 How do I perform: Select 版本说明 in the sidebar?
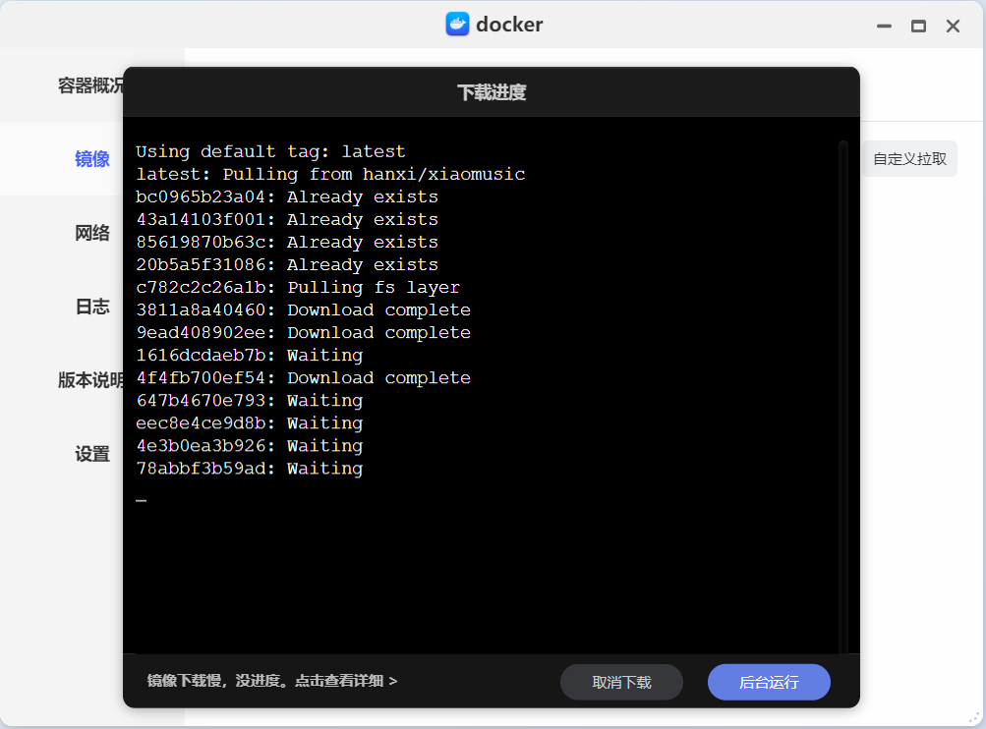click(90, 380)
